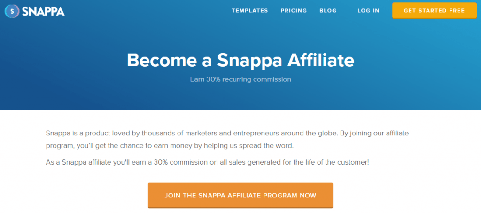Viewport: 481px width, 213px height.
Task: Click "30% commission" in the body text
Action: (x=192, y=162)
